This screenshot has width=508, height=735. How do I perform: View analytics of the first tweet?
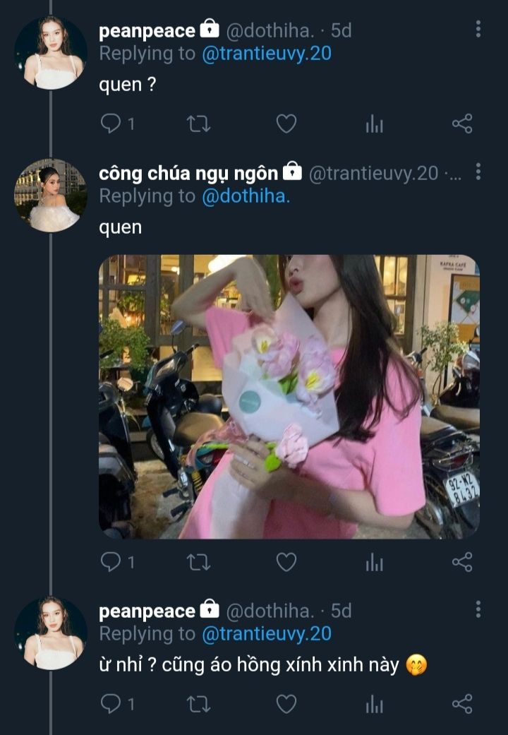(x=374, y=125)
